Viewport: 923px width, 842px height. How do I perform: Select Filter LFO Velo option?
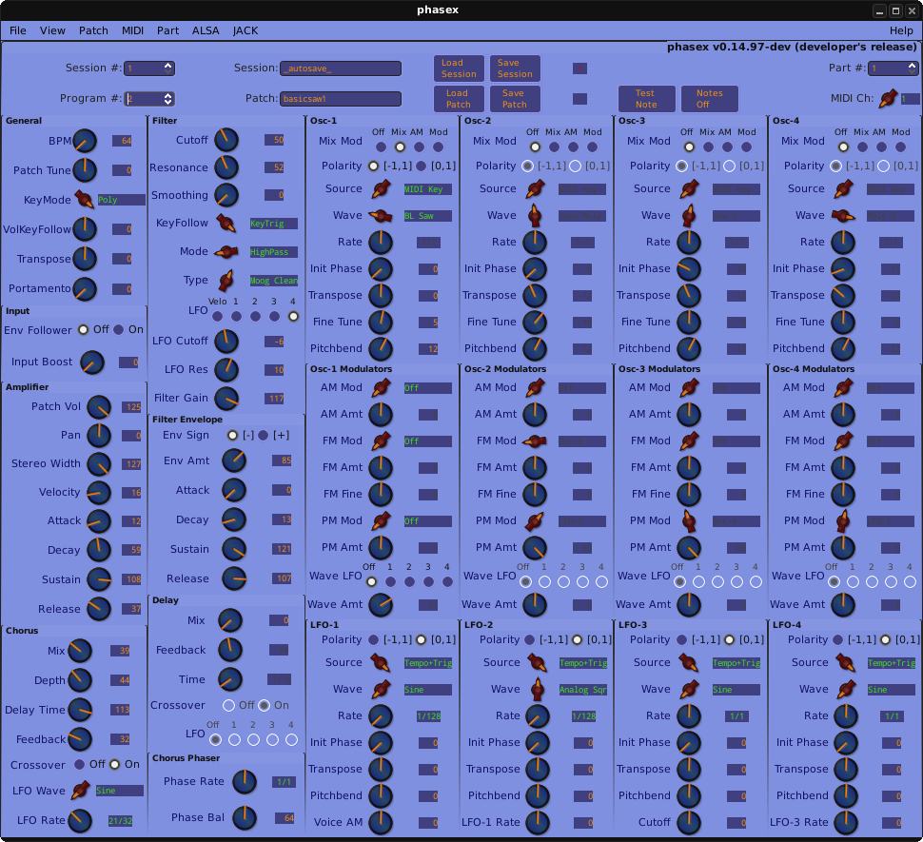click(217, 317)
